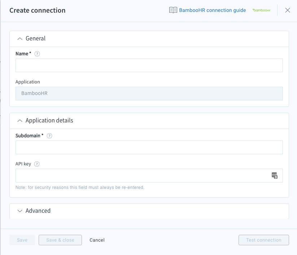
Task: Expand the Advanced section
Action: coord(20,211)
